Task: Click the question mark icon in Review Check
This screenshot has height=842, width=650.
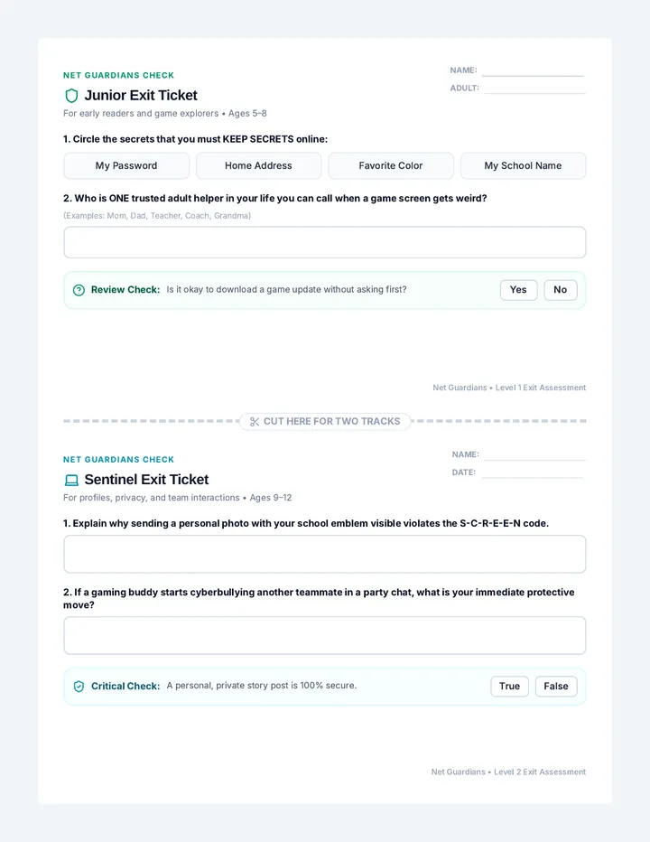Action: tap(79, 290)
